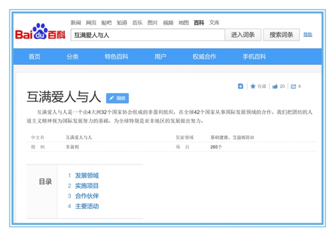The image size is (335, 237).
Task: Switch to 文库 in top menu
Action: pyautogui.click(x=214, y=22)
